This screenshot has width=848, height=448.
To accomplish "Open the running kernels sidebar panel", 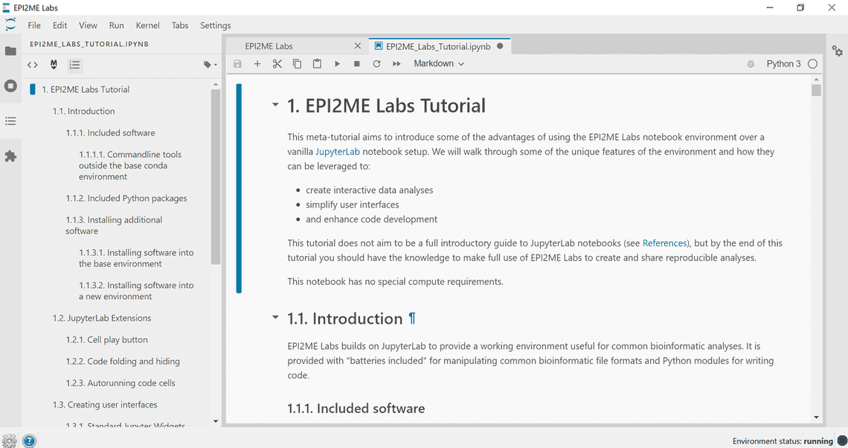I will click(x=10, y=86).
